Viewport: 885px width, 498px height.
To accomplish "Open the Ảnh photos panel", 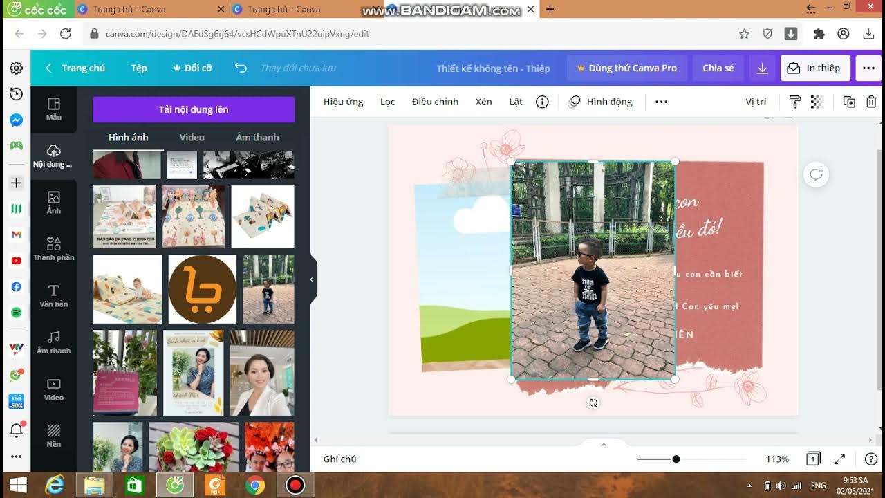I will click(54, 202).
